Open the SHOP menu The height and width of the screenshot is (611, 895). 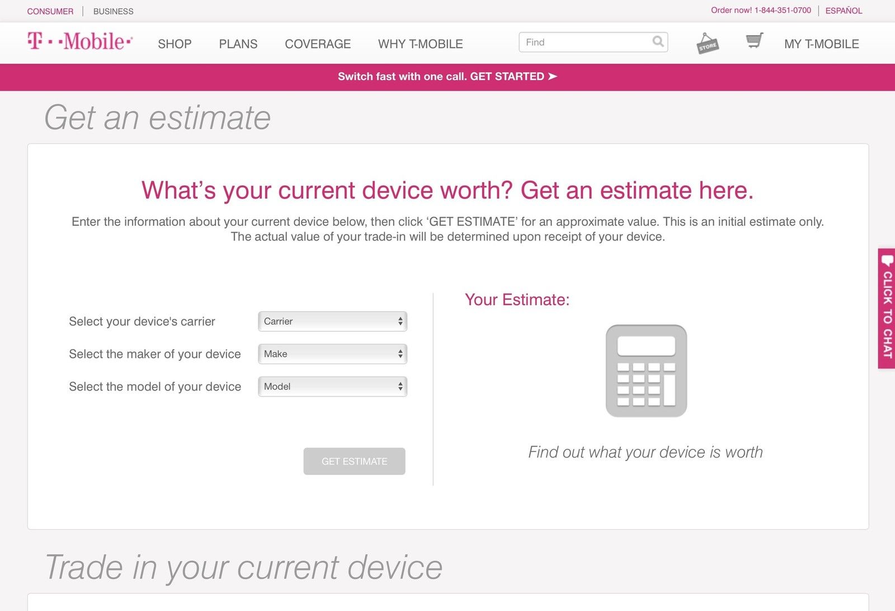point(175,44)
